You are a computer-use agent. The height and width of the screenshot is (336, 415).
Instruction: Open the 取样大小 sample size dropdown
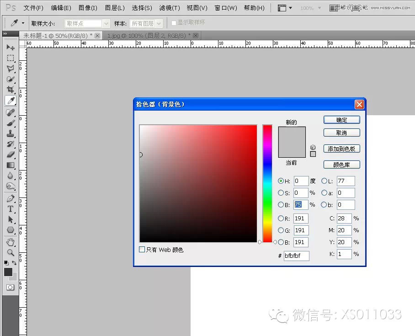click(x=106, y=22)
